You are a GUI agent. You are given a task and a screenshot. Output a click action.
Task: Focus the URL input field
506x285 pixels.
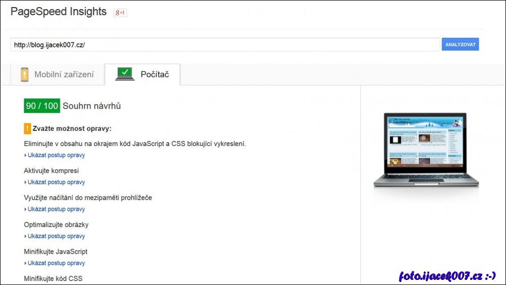(x=225, y=44)
